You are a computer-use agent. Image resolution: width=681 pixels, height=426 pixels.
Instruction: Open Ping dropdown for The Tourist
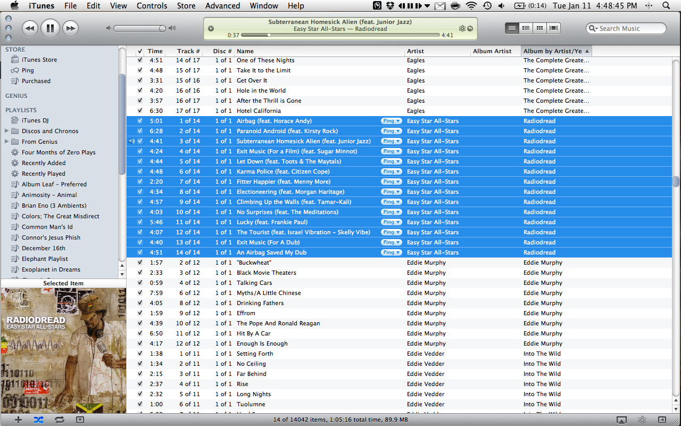point(391,232)
